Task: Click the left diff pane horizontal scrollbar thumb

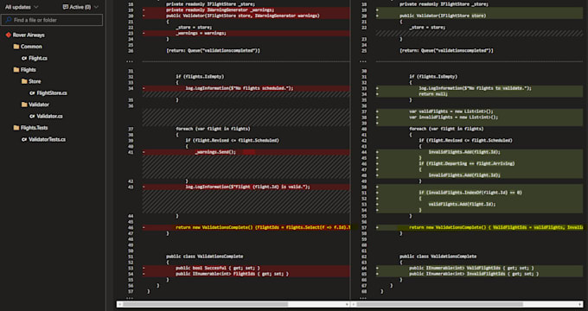Action: 205,304
